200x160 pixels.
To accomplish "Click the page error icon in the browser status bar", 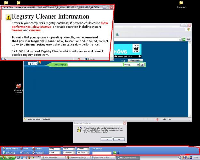I will (x=25, y=119).
